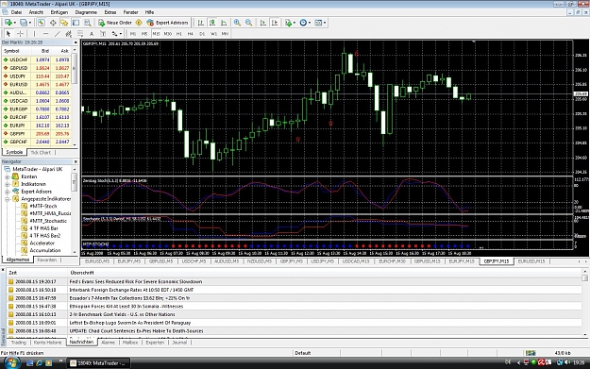Toggle the Navigator window star icon
Viewport: 590px width, 369px height.
coord(64,23)
